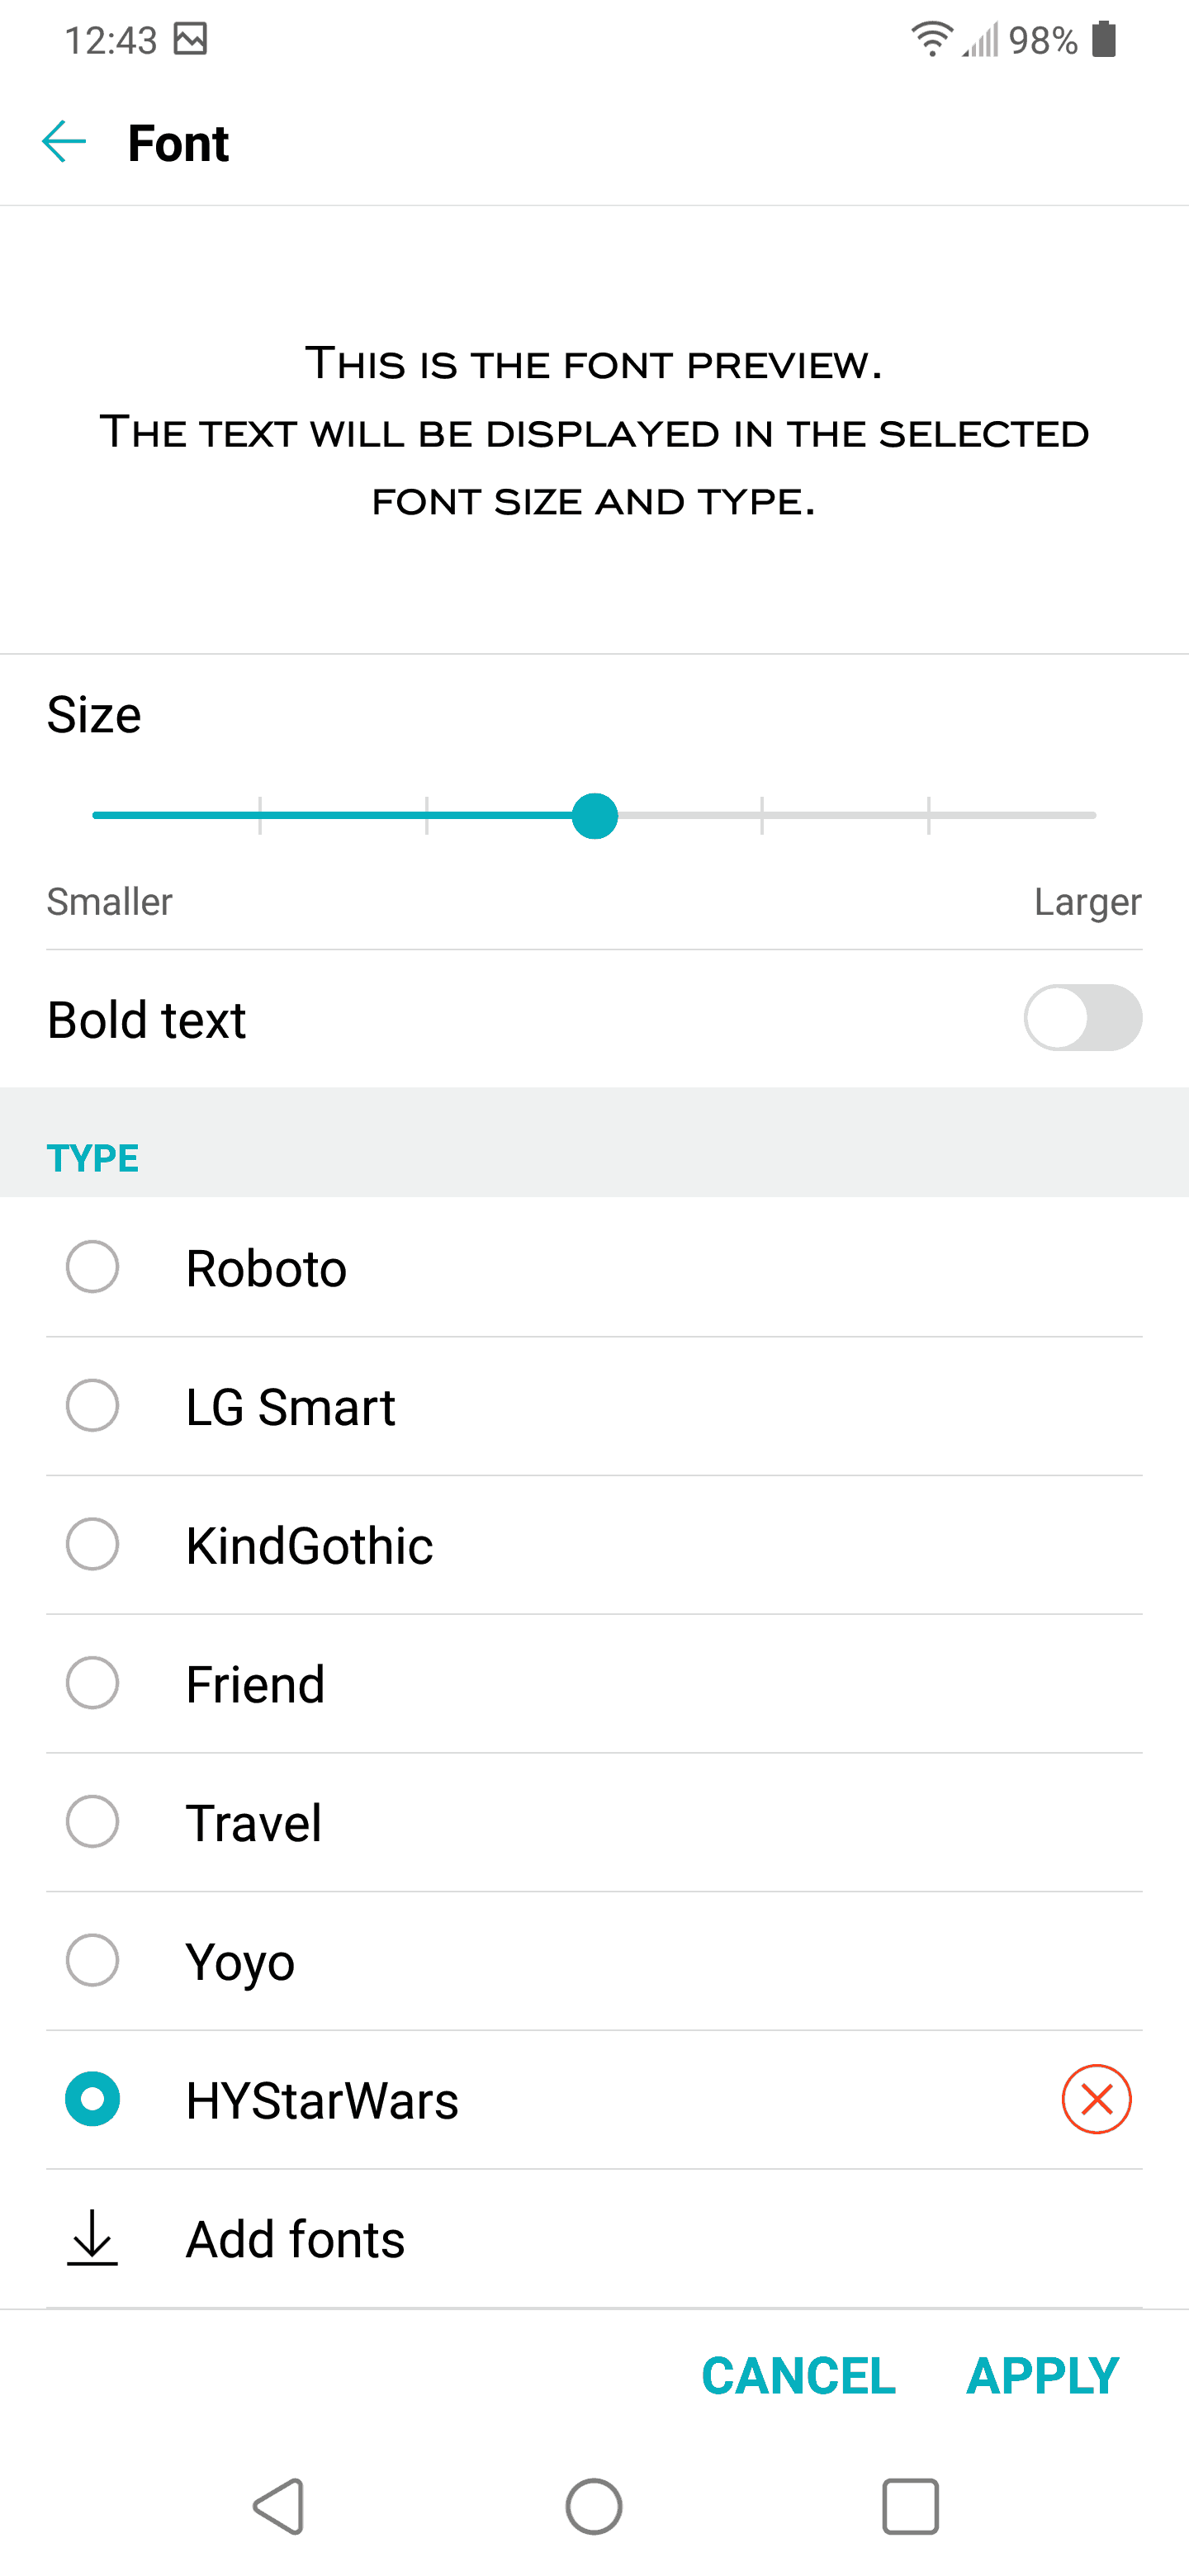1189x2576 pixels.
Task: Apply the selected font settings
Action: tap(1042, 2376)
